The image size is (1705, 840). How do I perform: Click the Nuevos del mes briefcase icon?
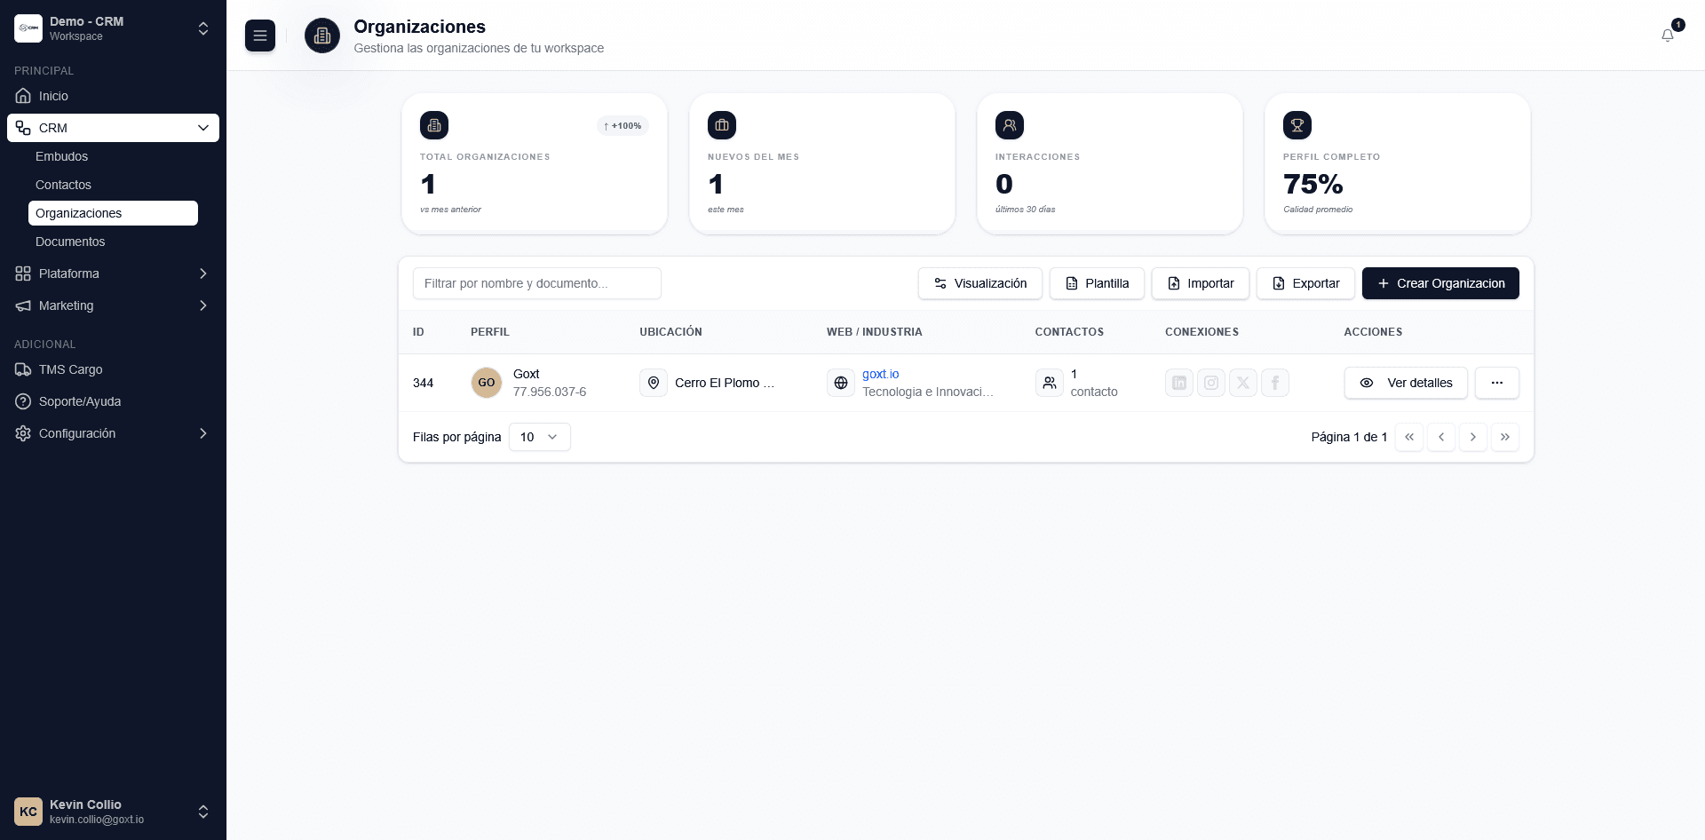point(722,125)
